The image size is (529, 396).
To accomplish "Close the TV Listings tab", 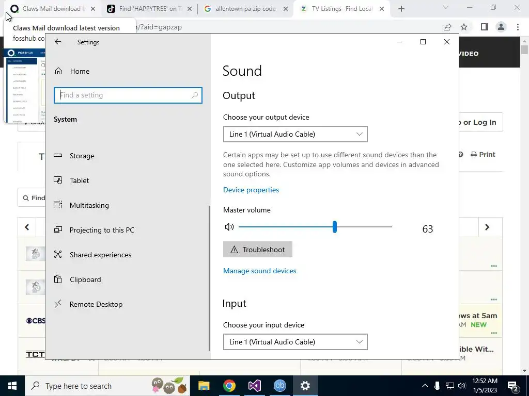I will coord(382,9).
